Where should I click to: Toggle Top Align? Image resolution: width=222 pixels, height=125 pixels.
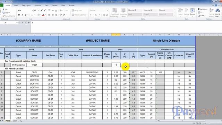[x=49, y=10]
